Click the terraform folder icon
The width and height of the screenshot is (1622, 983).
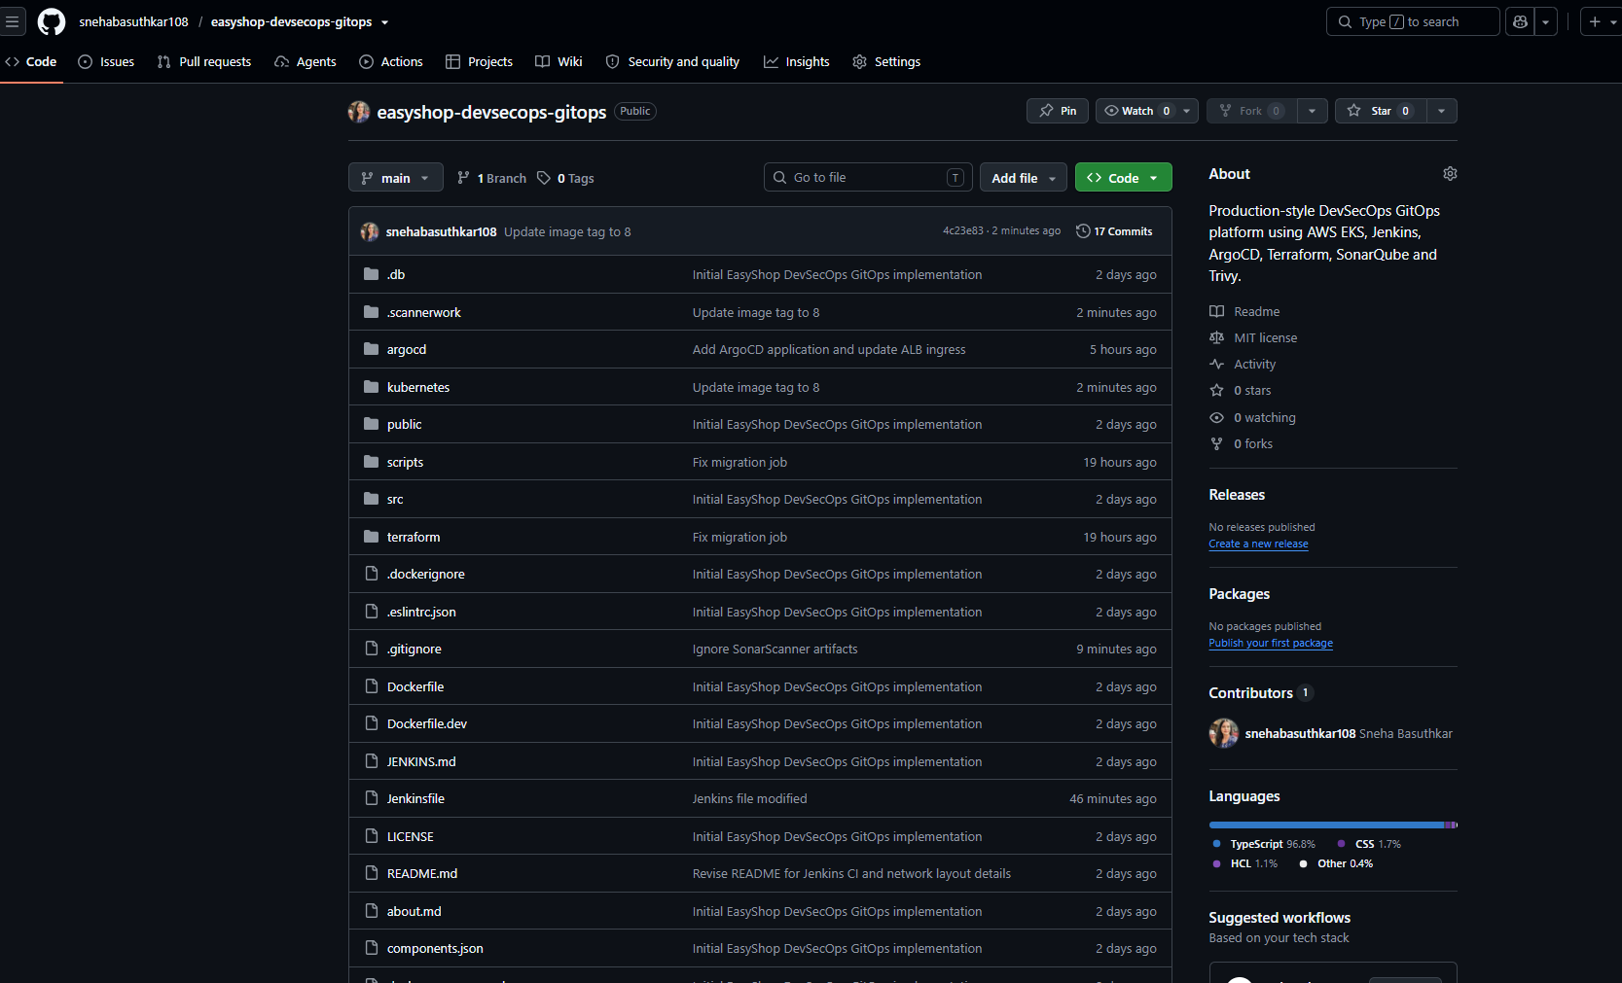tap(371, 537)
